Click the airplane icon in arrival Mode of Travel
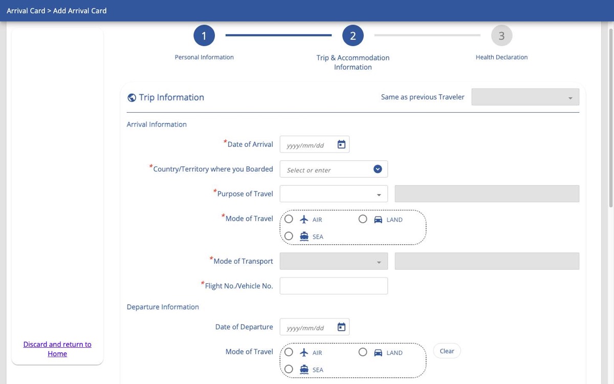This screenshot has width=614, height=384. point(304,220)
